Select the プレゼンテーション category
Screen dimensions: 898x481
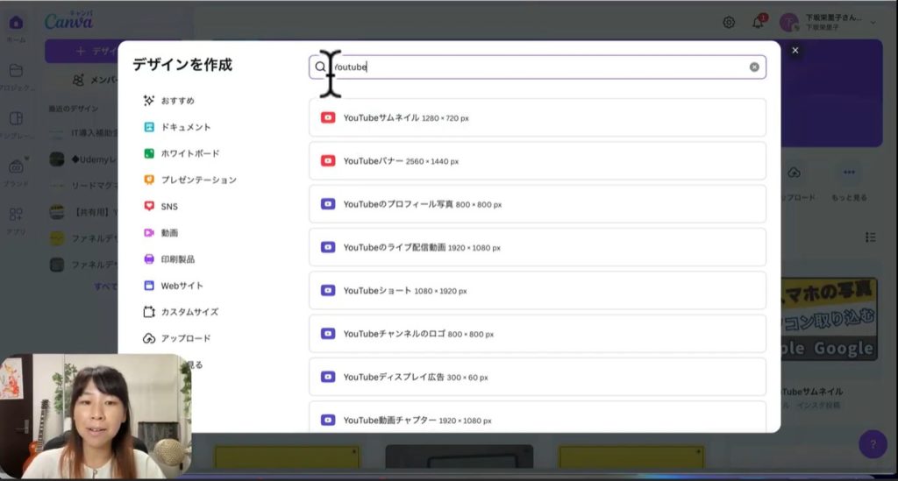(198, 180)
